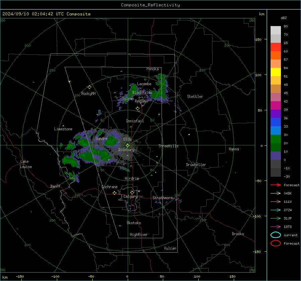Image resolution: width=301 pixels, height=281 pixels.
Task: Click the Calgary city label
Action: point(130,196)
